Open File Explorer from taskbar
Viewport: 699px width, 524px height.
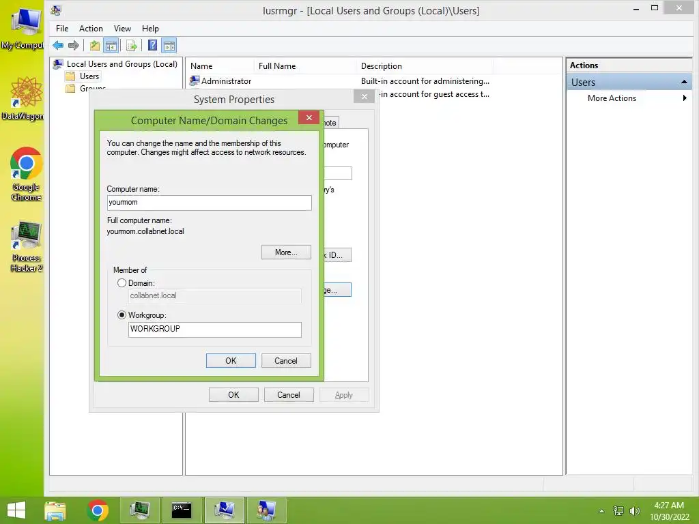tap(55, 510)
